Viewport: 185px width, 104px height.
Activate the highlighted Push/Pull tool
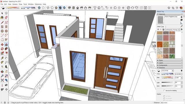pyautogui.click(x=6, y=44)
